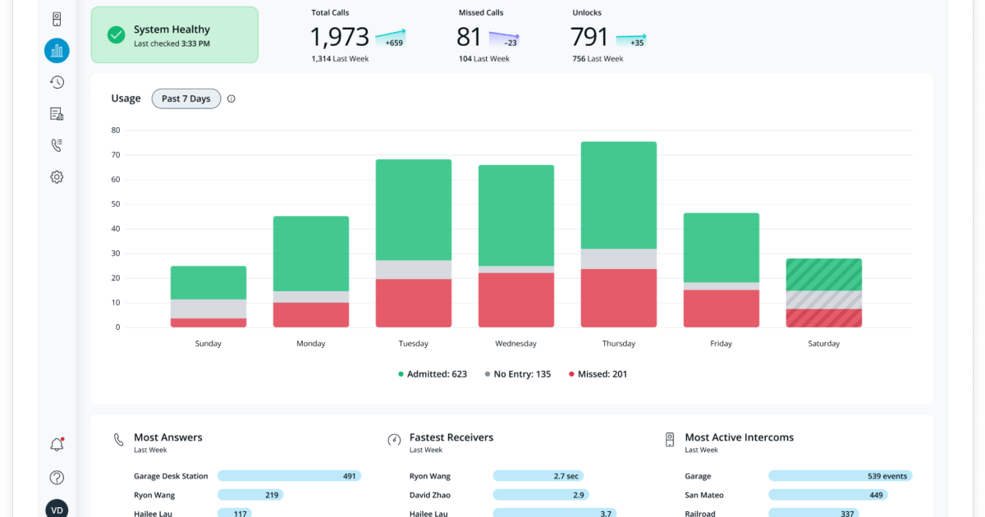
Task: Click the Garage Desk Station name
Action: coord(171,476)
